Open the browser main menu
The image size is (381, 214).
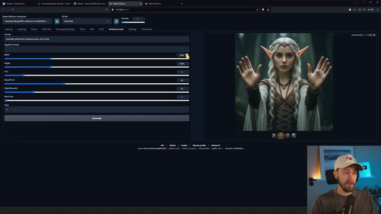378,10
